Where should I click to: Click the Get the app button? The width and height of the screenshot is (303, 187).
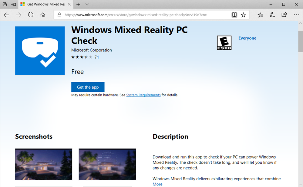pyautogui.click(x=88, y=87)
